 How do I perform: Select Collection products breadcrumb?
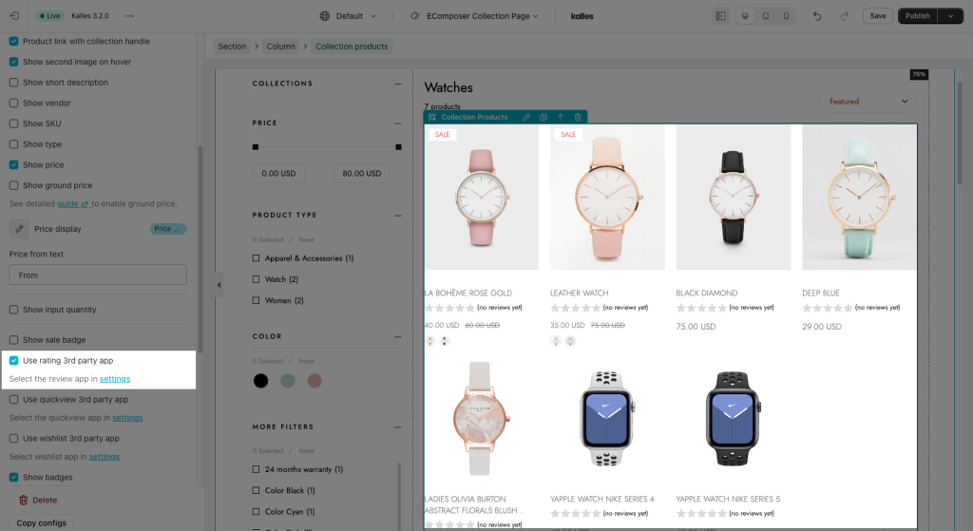point(352,47)
